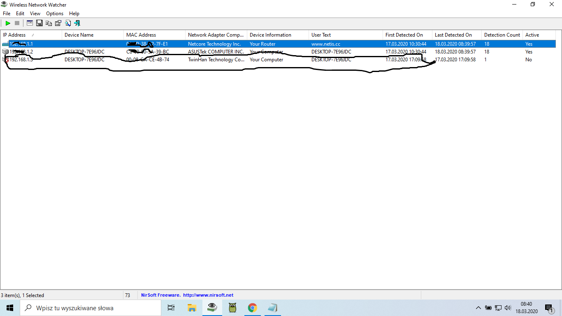Copy selected items with the toolbar copy icon
Screen dimensions: 562x316
[x=49, y=23]
